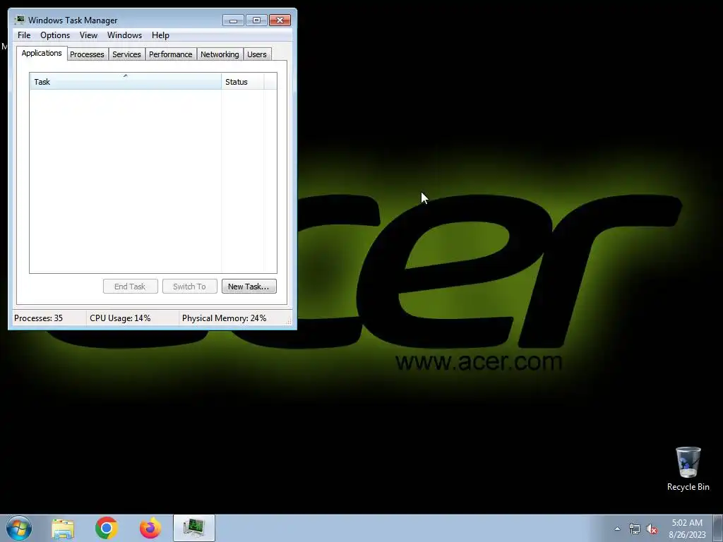Open the Help menu
The width and height of the screenshot is (723, 542).
pos(160,35)
